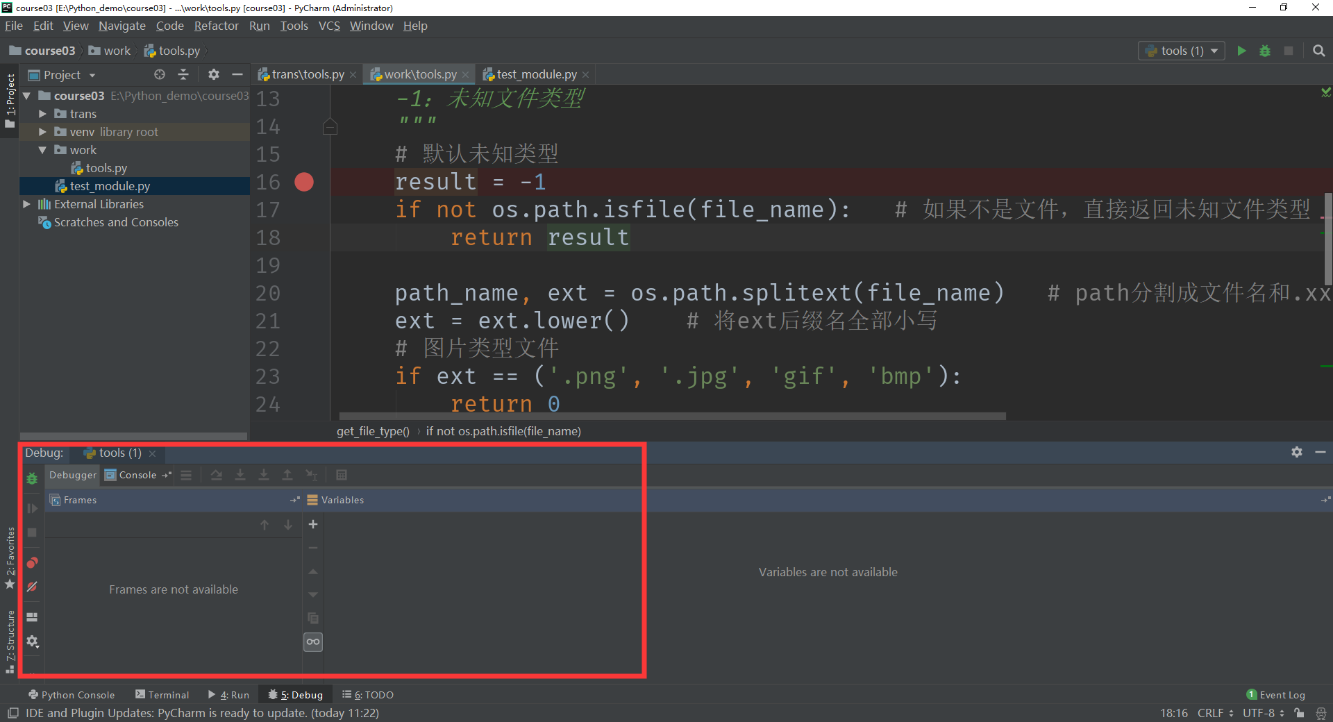Open Project panel gear options
The image size is (1333, 722).
tap(214, 74)
